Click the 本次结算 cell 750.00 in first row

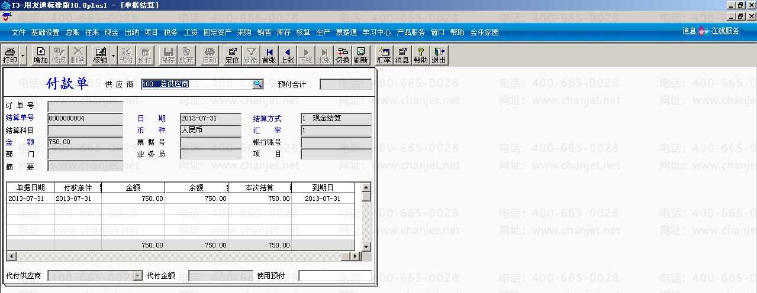(x=259, y=198)
